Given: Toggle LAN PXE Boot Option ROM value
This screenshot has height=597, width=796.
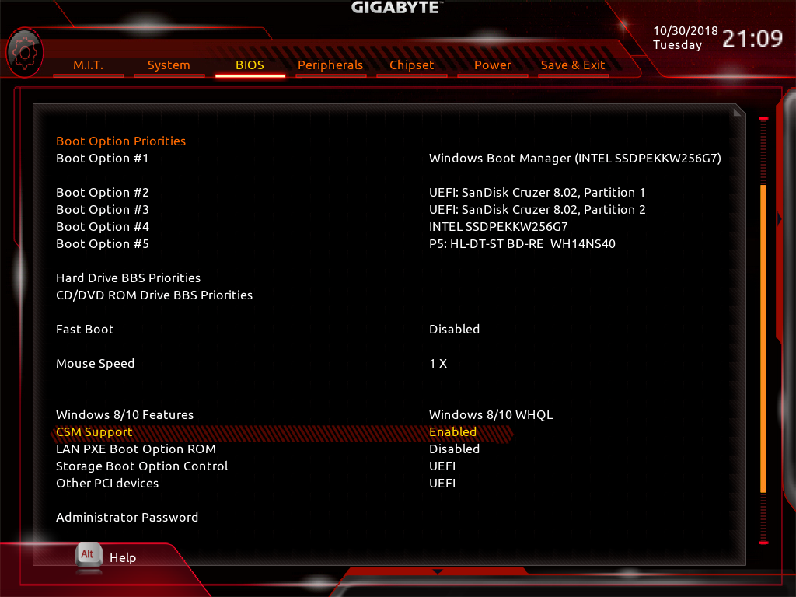Looking at the screenshot, I should click(454, 449).
